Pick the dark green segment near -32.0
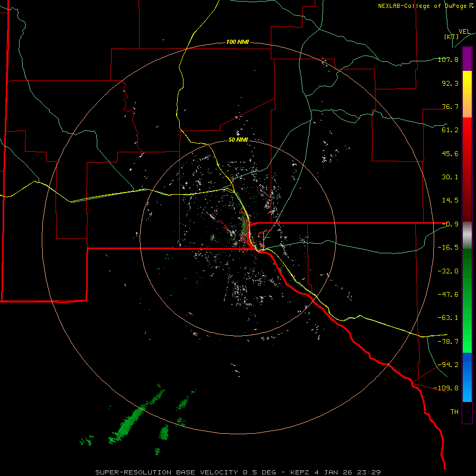This screenshot has height=476, width=476. pos(467,270)
